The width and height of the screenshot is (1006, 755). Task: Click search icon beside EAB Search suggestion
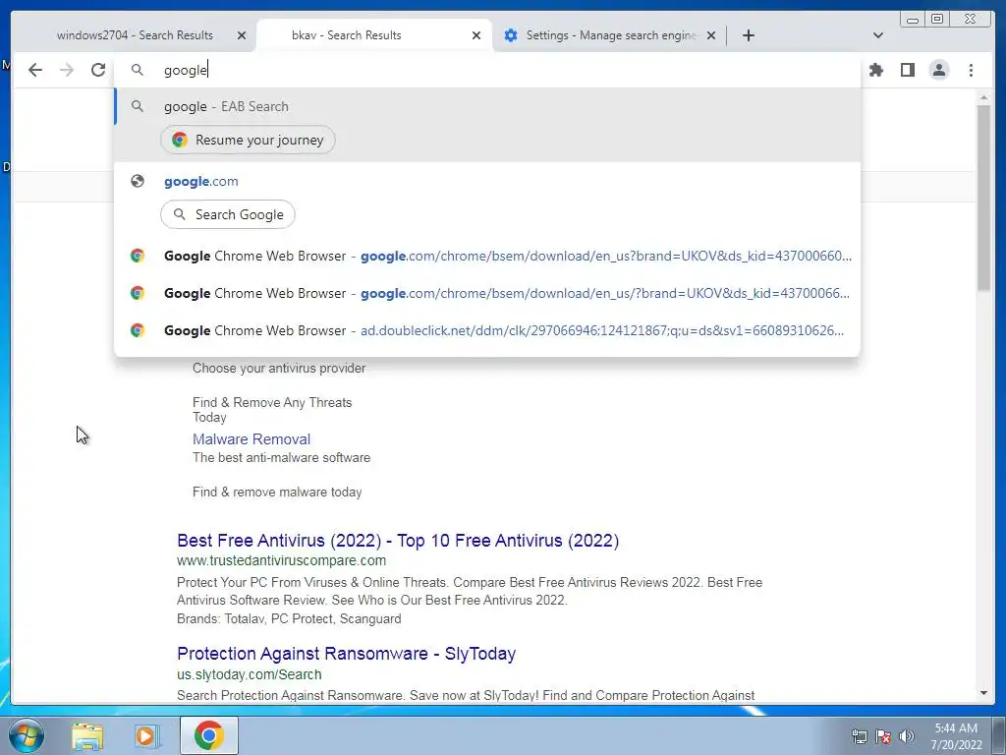pyautogui.click(x=138, y=106)
